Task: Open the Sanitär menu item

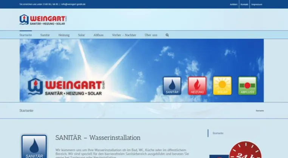Action: click(x=45, y=35)
